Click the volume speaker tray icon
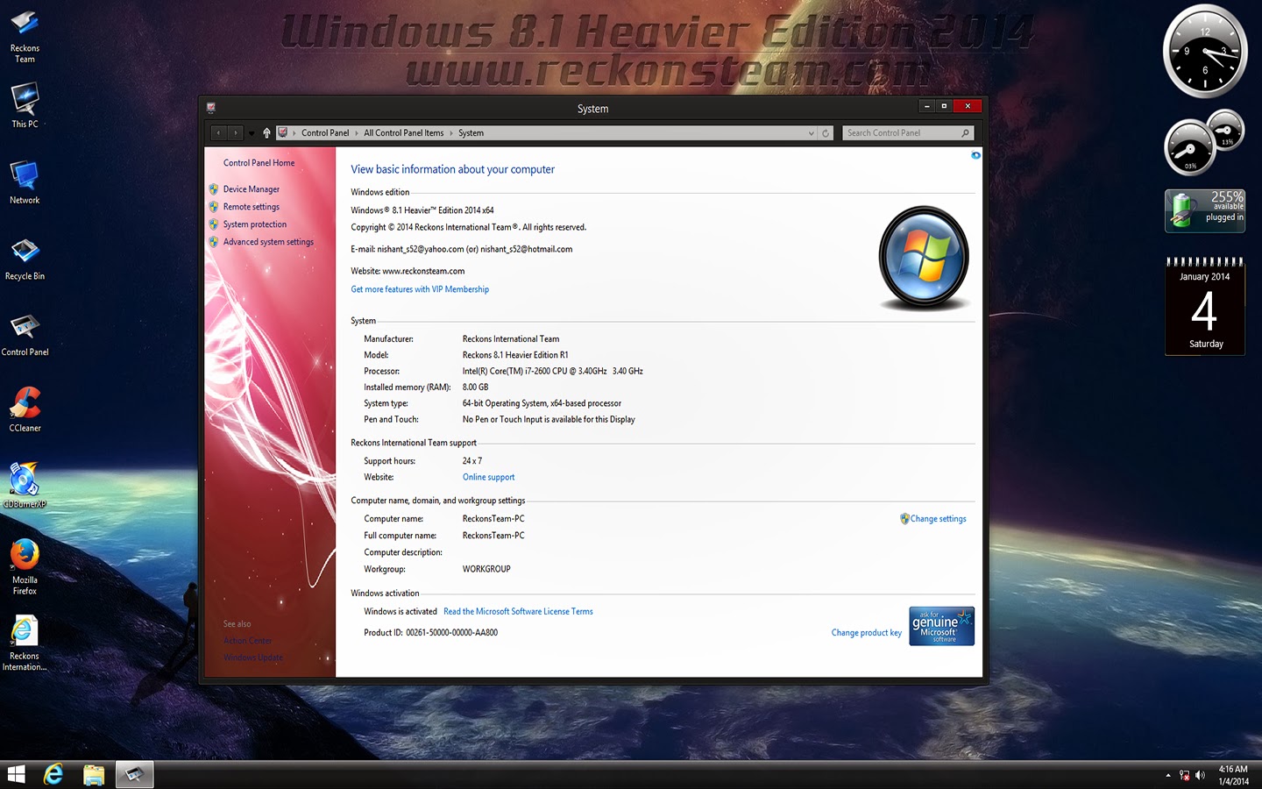The image size is (1262, 789). 1200,775
